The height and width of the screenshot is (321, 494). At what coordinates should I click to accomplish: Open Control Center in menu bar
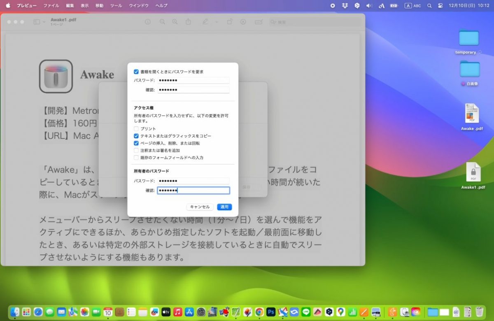point(440,6)
